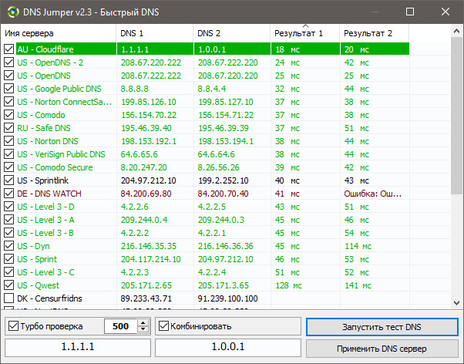Screen dimensions: 464x364
Task: Sort by the DNS 1 column header
Action: coord(155,33)
